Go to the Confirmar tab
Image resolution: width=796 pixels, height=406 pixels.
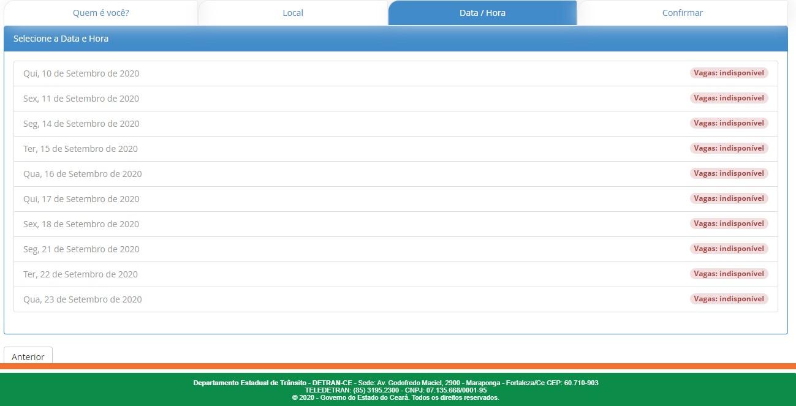(x=682, y=13)
